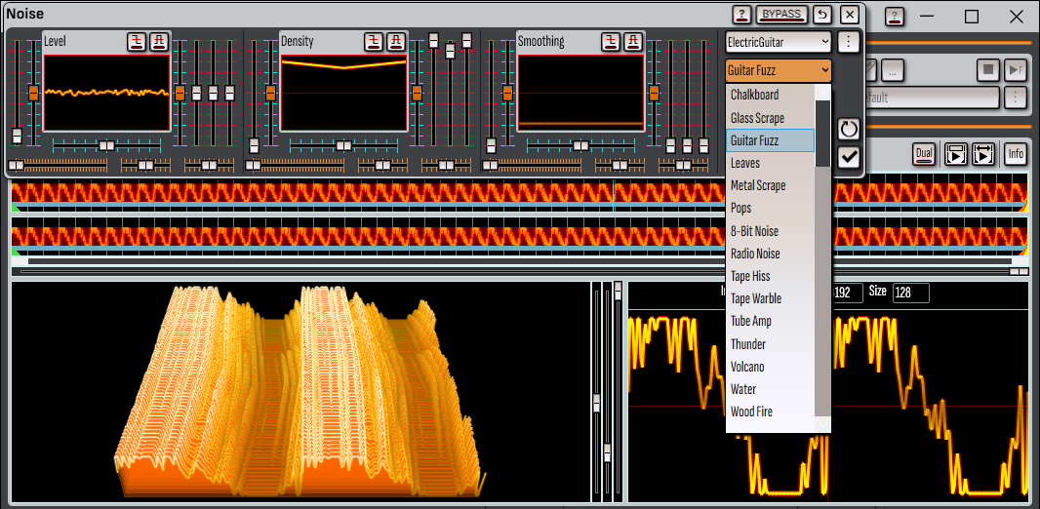The height and width of the screenshot is (509, 1040).
Task: Select Glass Scrape from the list
Action: pyautogui.click(x=770, y=118)
